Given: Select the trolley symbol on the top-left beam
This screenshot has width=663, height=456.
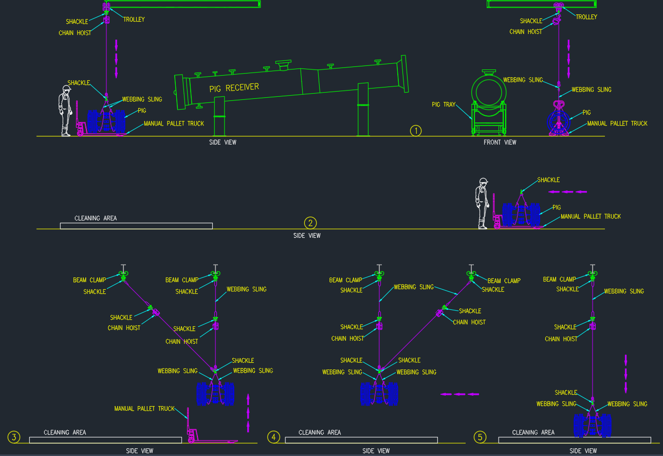Looking at the screenshot, I should 106,6.
